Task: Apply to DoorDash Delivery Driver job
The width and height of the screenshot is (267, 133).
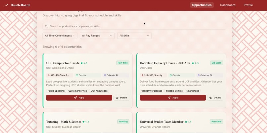Action: (x=173, y=98)
